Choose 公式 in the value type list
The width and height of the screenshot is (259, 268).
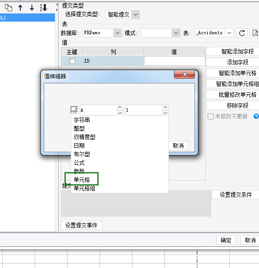pyautogui.click(x=79, y=163)
